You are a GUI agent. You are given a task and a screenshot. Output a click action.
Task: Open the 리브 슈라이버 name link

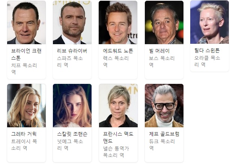72,51
